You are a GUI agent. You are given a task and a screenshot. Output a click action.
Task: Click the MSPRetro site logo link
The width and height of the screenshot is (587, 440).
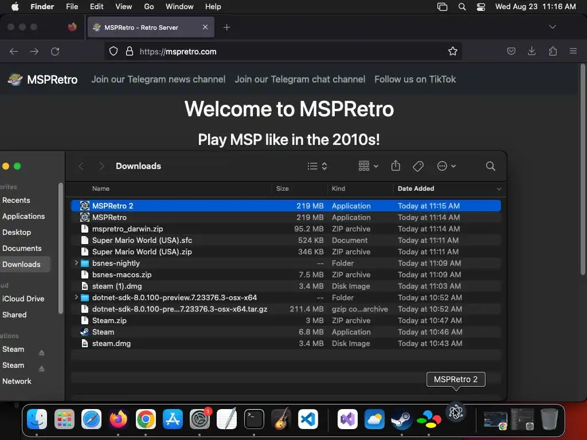pyautogui.click(x=42, y=79)
